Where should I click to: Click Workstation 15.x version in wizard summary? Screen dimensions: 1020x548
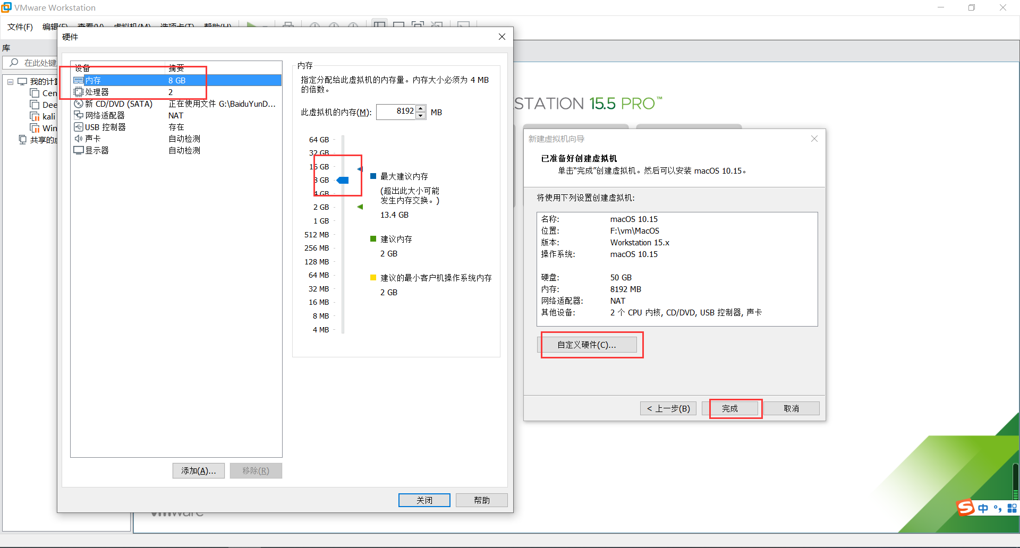[640, 243]
